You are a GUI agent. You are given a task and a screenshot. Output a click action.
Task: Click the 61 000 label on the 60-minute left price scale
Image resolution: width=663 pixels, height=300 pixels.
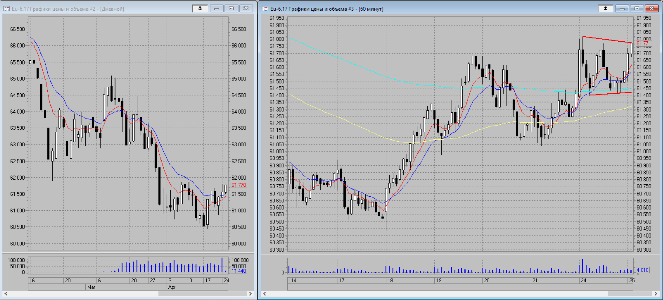click(x=277, y=151)
